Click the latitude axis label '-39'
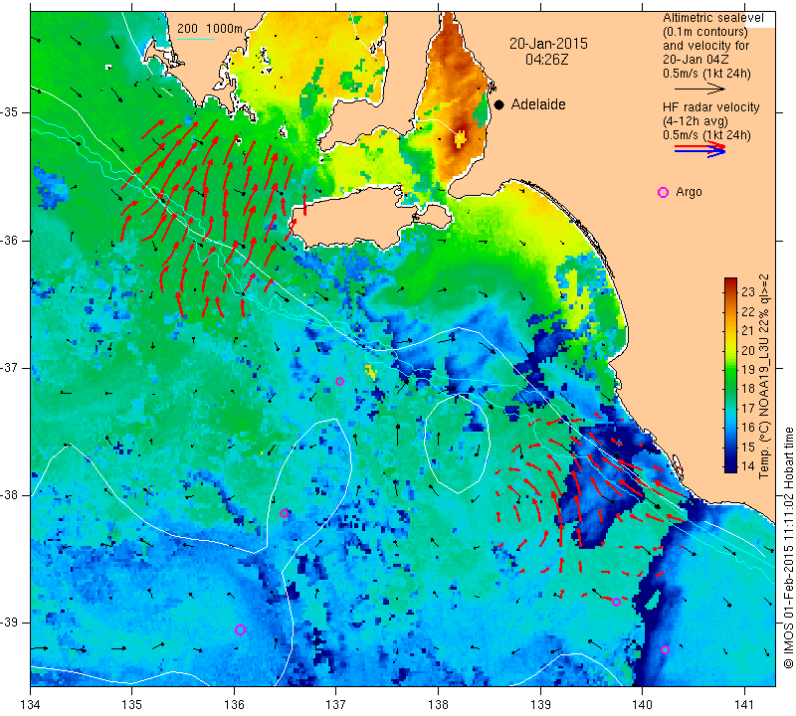The image size is (796, 716). 11,623
